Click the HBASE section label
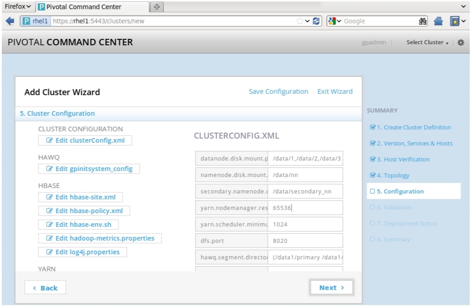The image size is (472, 306). click(49, 186)
